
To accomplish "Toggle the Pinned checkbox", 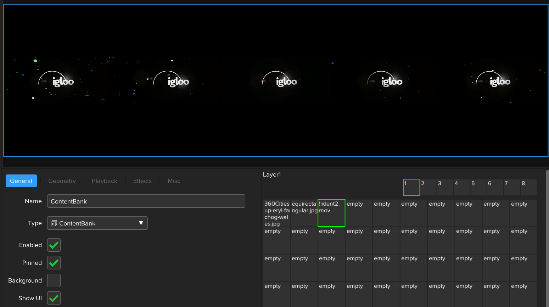I will [x=54, y=263].
